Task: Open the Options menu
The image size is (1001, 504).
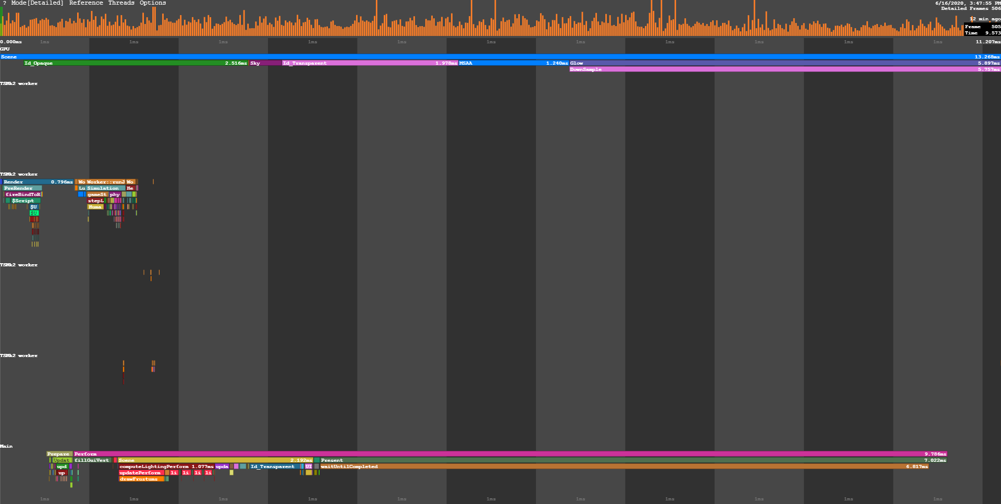Action: [x=153, y=3]
